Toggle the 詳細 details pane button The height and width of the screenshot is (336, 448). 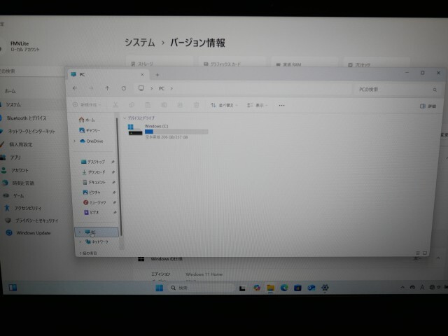click(428, 106)
